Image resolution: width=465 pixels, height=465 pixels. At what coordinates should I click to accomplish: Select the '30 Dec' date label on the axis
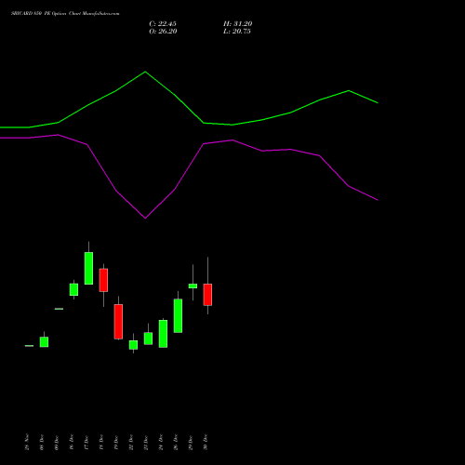[206, 443]
